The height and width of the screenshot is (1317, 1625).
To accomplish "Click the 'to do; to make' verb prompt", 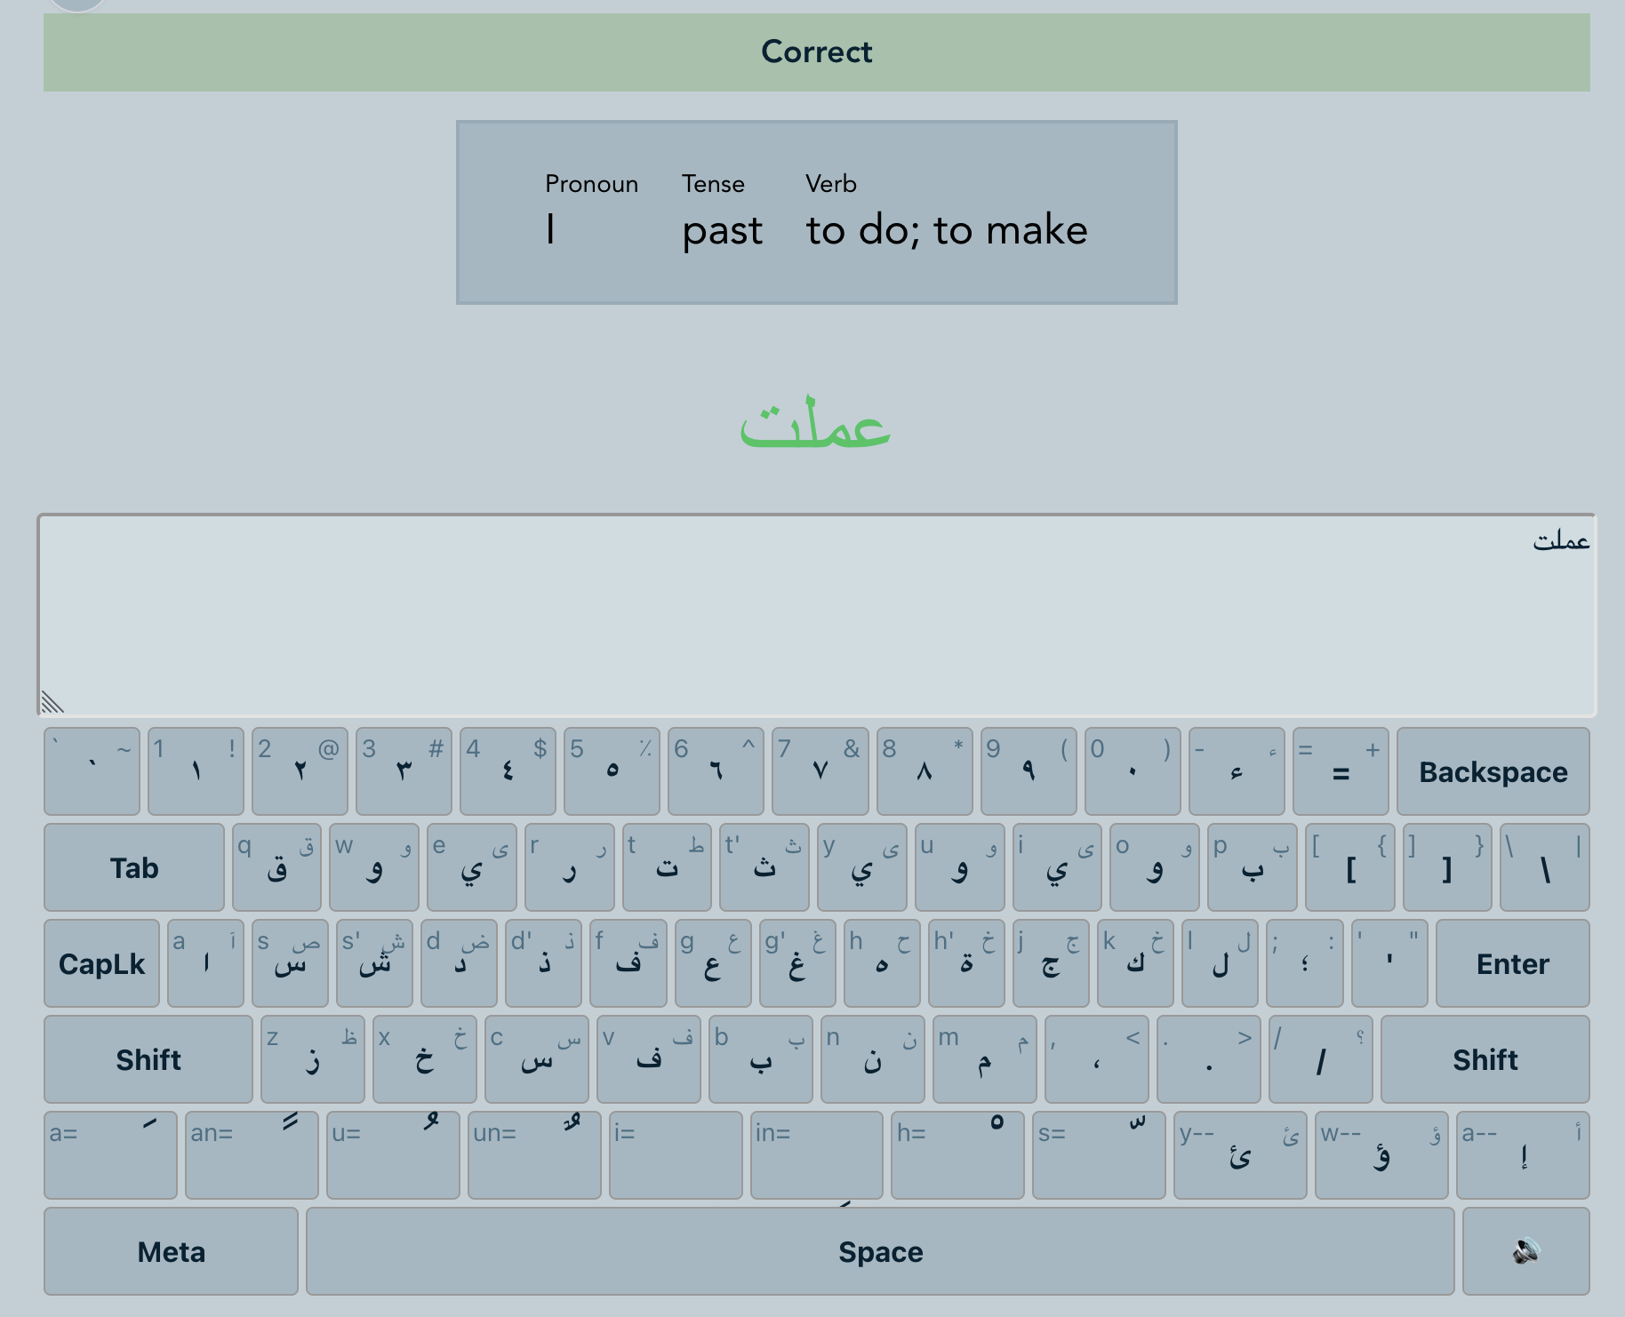I will pos(946,230).
